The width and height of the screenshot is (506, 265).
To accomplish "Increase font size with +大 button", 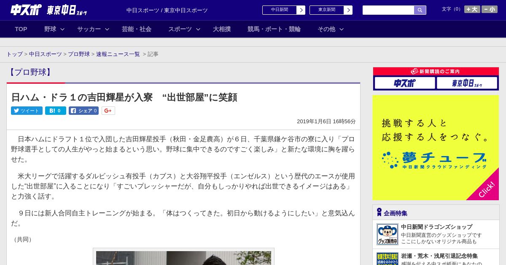I will point(472,9).
